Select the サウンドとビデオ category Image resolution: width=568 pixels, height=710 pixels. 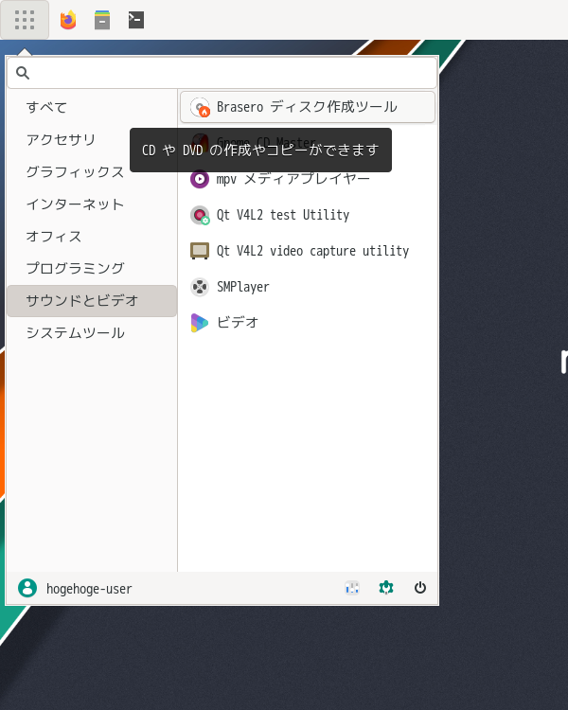(92, 301)
